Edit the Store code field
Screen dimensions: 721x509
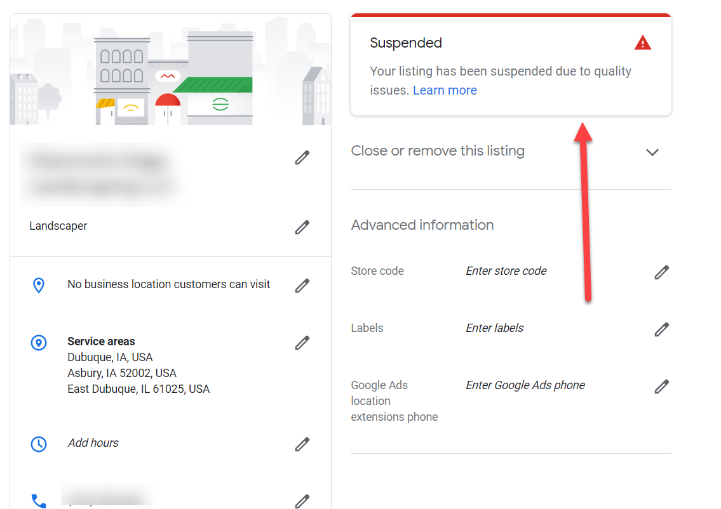[661, 272]
